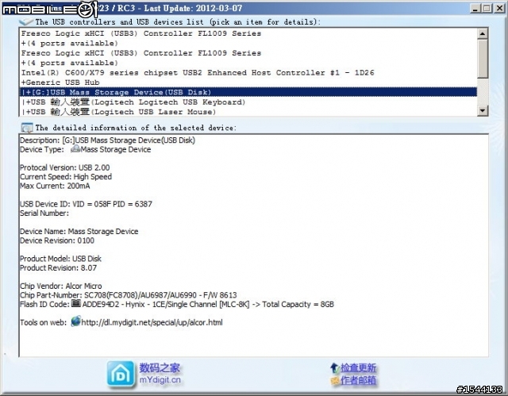Click the 作者邮箱 link

358,380
